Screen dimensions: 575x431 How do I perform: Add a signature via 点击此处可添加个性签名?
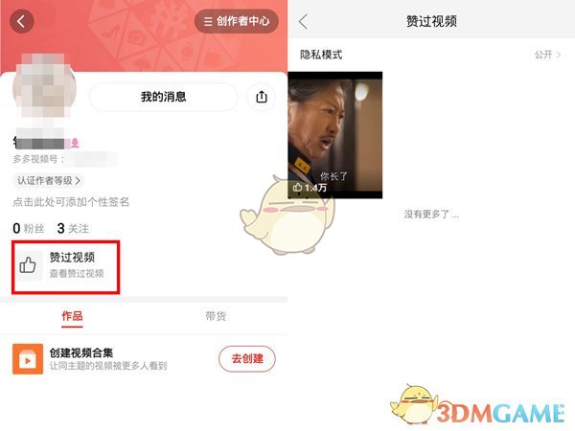[x=71, y=202]
